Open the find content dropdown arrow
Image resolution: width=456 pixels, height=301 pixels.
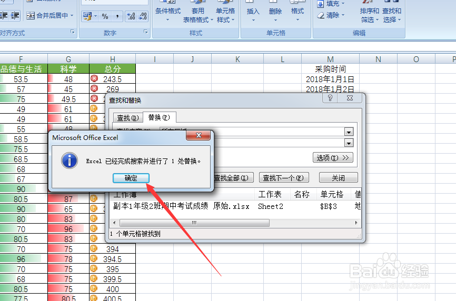pos(349,132)
